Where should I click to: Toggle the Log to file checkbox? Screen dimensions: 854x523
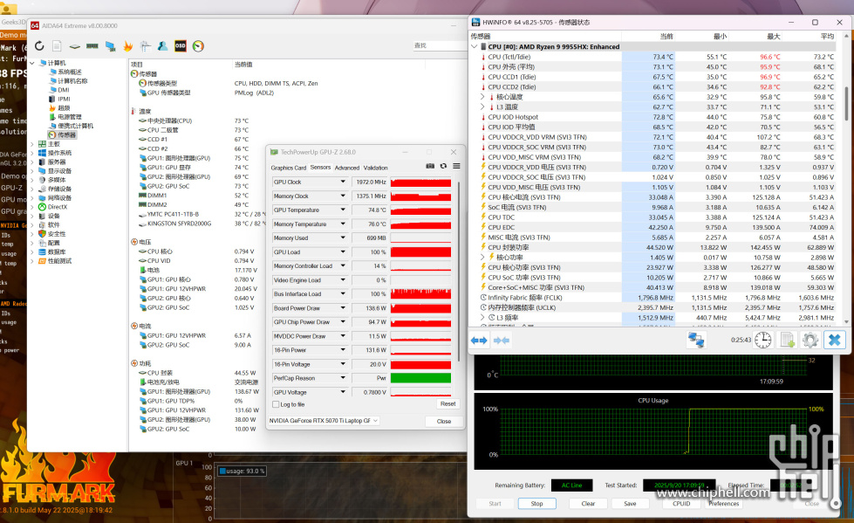[276, 404]
